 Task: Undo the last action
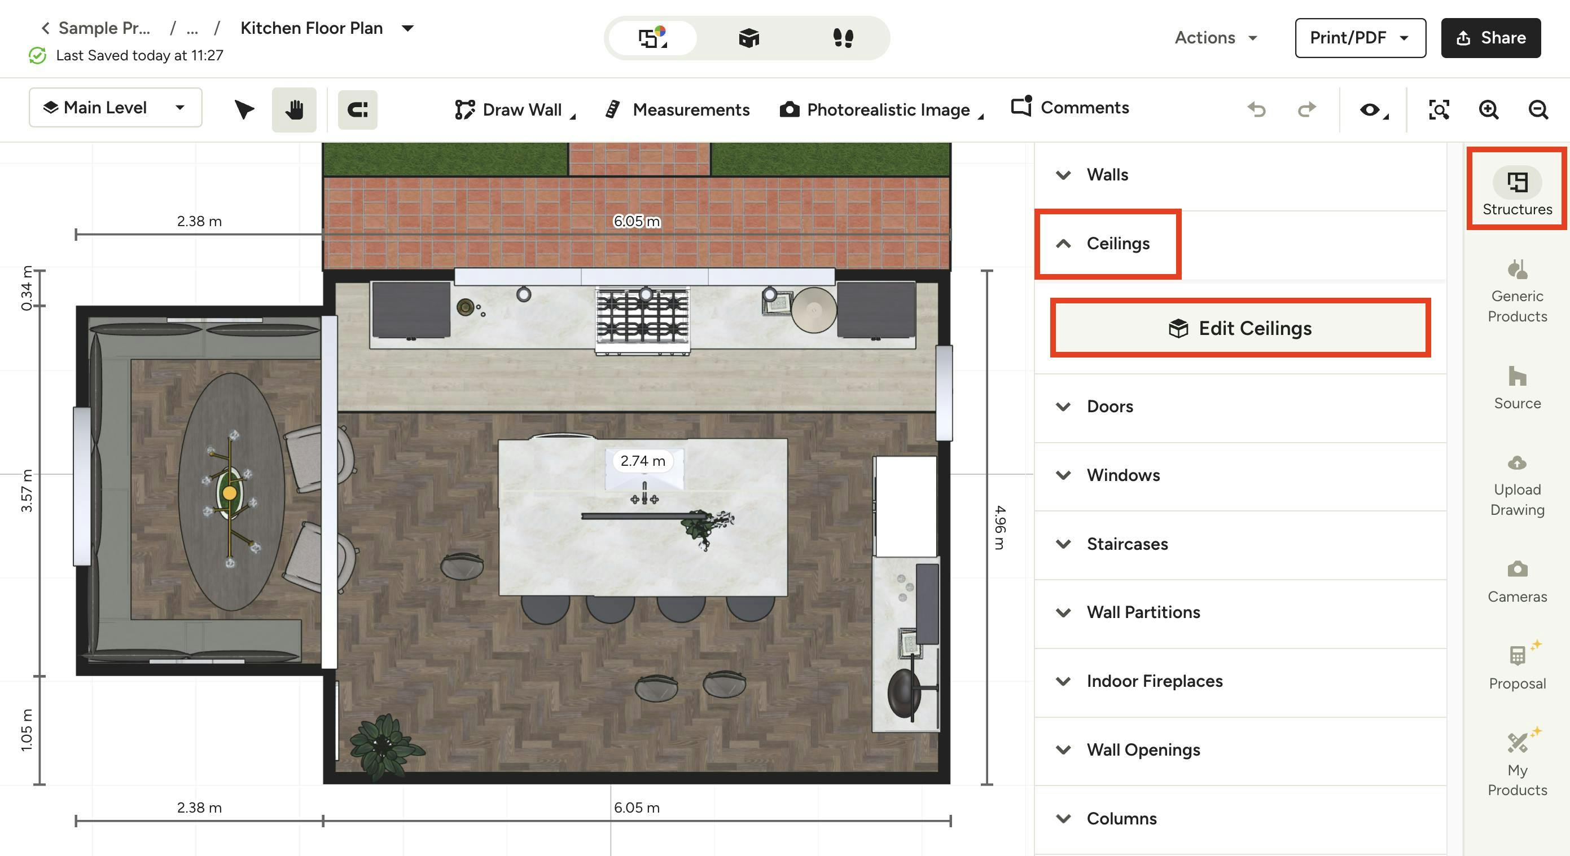1257,109
